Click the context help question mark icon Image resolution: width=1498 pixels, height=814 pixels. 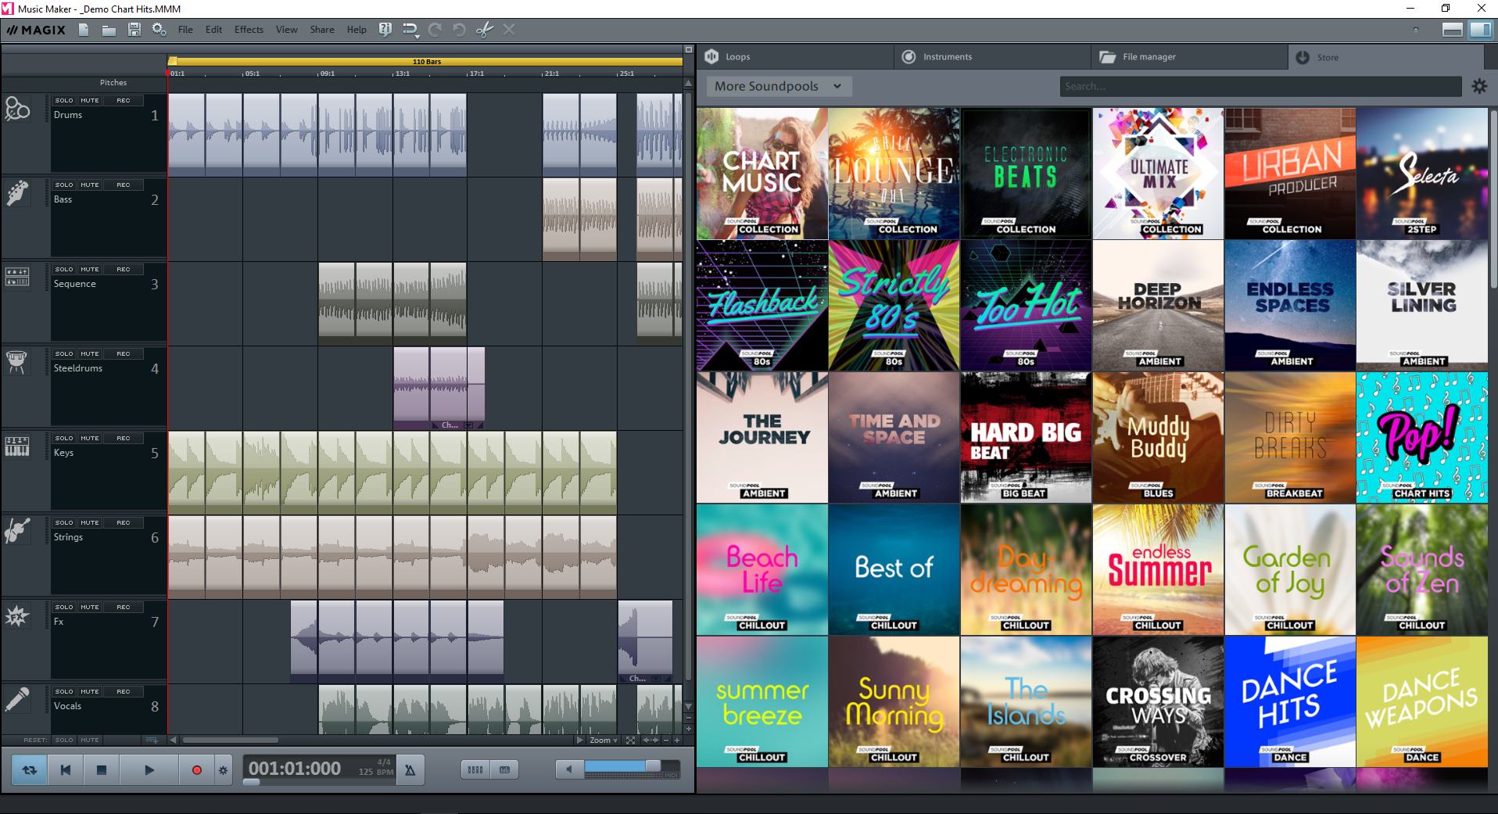[x=385, y=30]
